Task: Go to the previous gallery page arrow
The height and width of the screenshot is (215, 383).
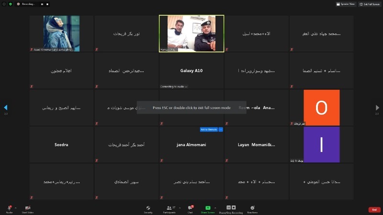Action: pos(6,107)
